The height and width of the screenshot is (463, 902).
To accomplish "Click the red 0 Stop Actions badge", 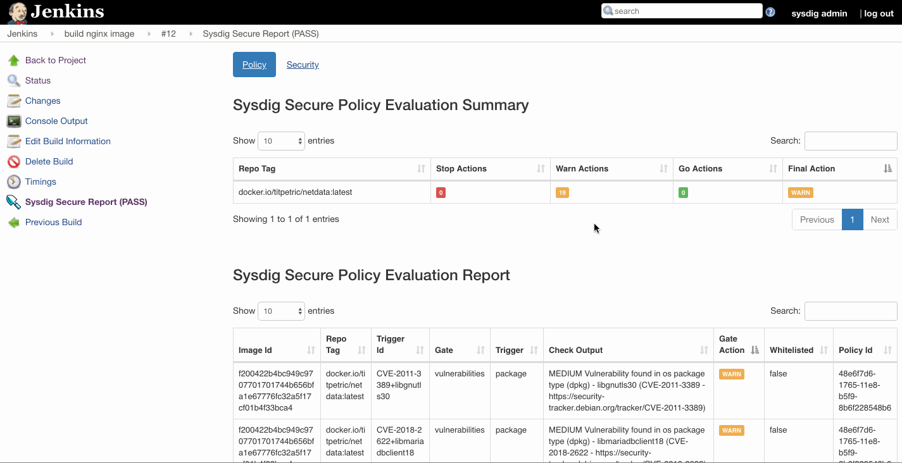I will tap(441, 193).
